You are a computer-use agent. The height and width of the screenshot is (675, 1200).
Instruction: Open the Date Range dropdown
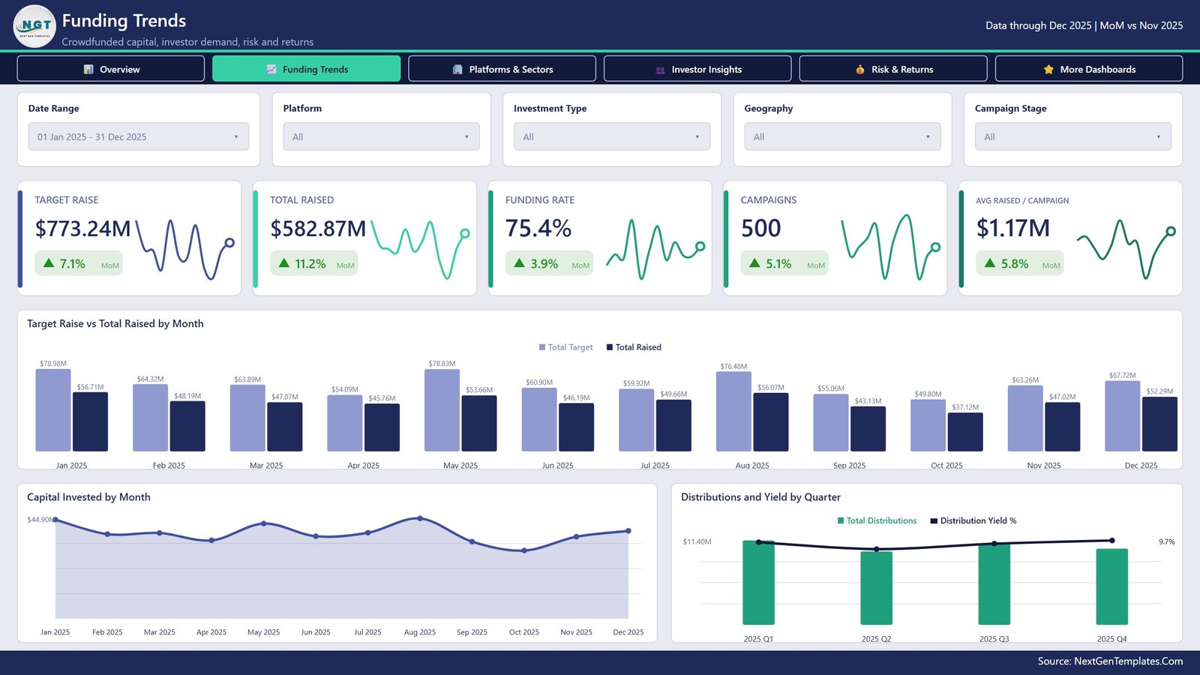click(x=139, y=136)
